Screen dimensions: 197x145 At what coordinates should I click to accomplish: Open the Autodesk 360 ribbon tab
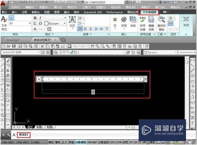[93, 12]
